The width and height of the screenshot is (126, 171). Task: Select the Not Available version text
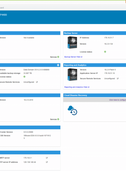29,38
